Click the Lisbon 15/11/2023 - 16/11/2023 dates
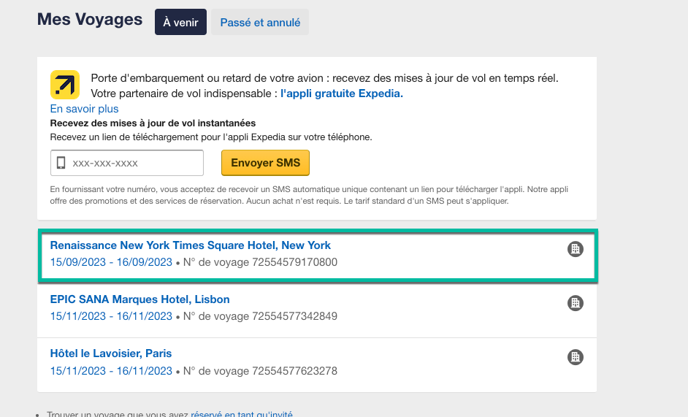 click(x=111, y=316)
